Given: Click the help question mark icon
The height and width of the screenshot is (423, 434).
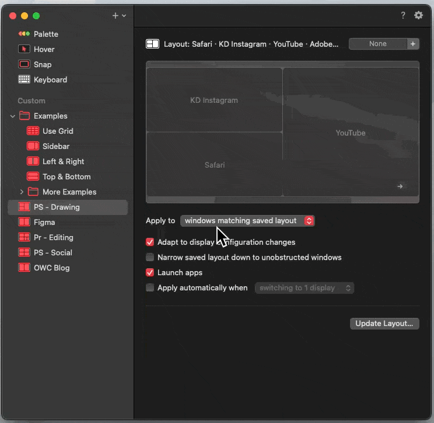Looking at the screenshot, I should 403,15.
